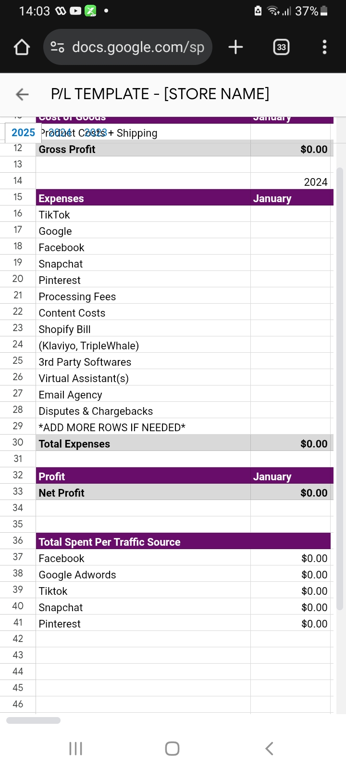Open the browser three-dot menu

point(324,47)
